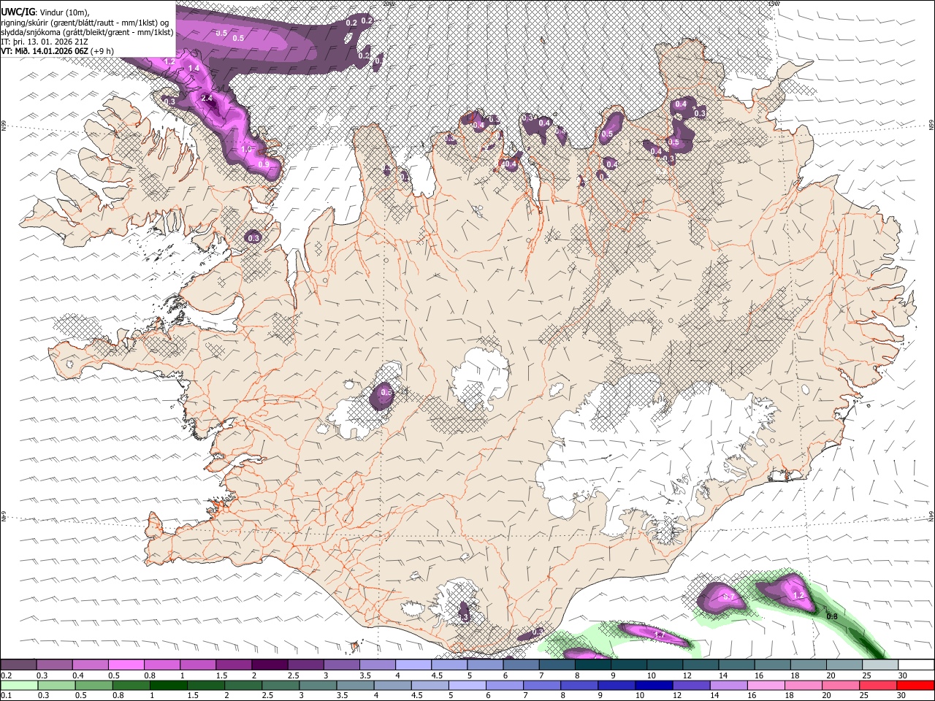
Task: Pick the red swatch ending the rain scale
Action: pyautogui.click(x=916, y=686)
